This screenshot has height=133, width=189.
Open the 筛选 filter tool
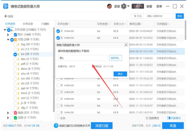point(137,16)
